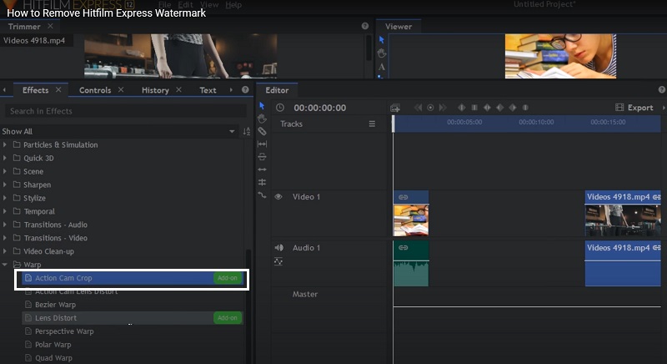Open the Tracks options hamburger menu
667x364 pixels.
(x=373, y=124)
